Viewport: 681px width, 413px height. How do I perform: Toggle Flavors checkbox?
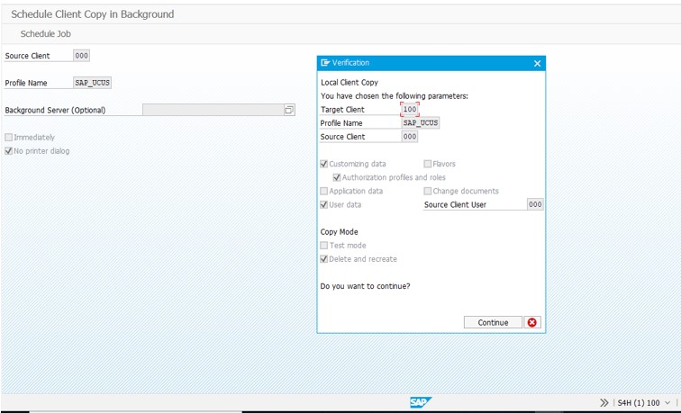428,164
